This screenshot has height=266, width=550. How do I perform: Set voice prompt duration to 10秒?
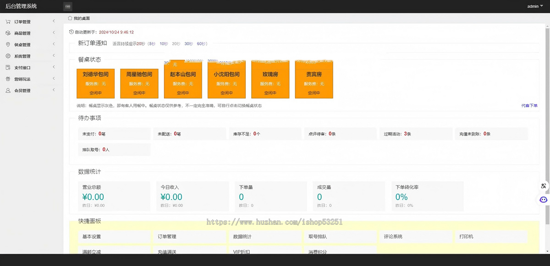[x=164, y=43]
